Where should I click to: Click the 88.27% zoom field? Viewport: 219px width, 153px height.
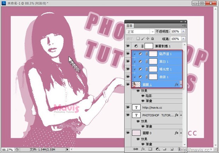8,150
